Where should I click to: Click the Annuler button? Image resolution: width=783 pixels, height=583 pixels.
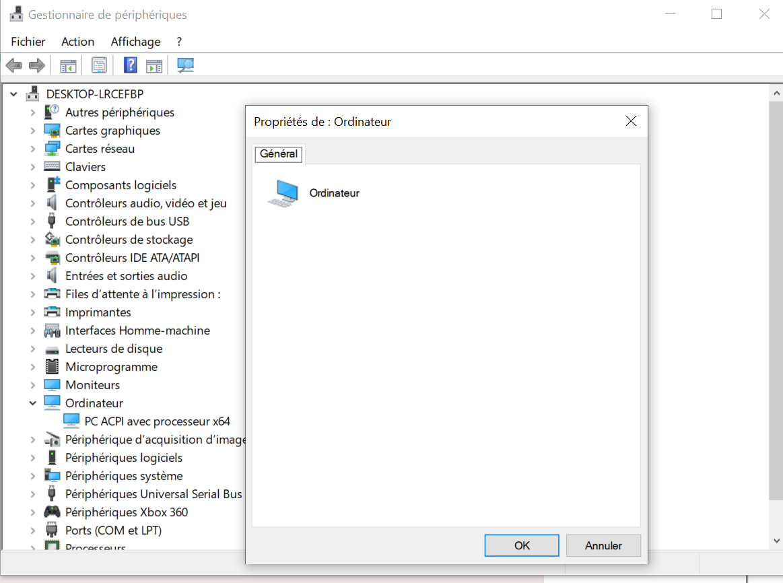[x=603, y=545]
